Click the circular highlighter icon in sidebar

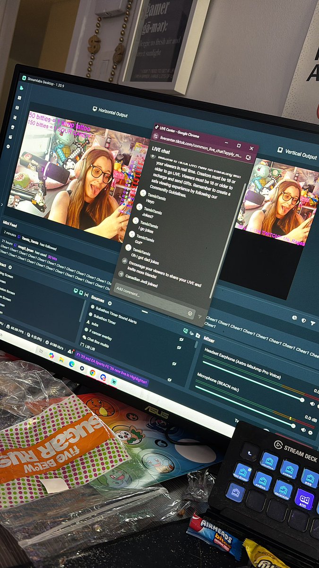pos(8,147)
